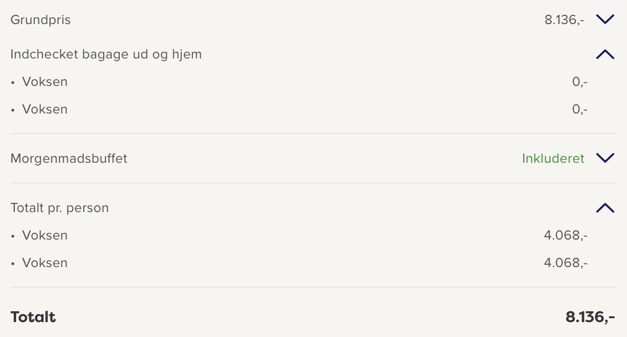This screenshot has width=627, height=337.
Task: Click the second 4.068,- per-person amount
Action: coord(565,263)
